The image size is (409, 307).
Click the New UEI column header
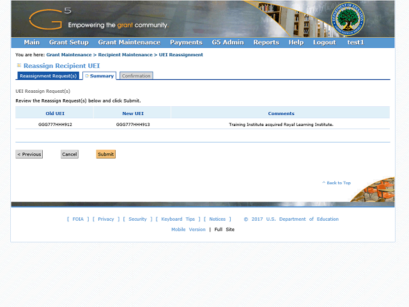(x=133, y=114)
